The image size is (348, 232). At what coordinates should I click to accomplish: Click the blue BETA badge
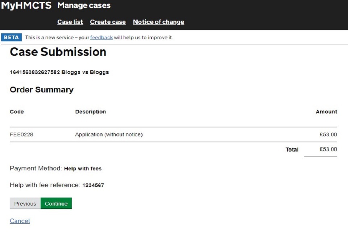tap(11, 38)
